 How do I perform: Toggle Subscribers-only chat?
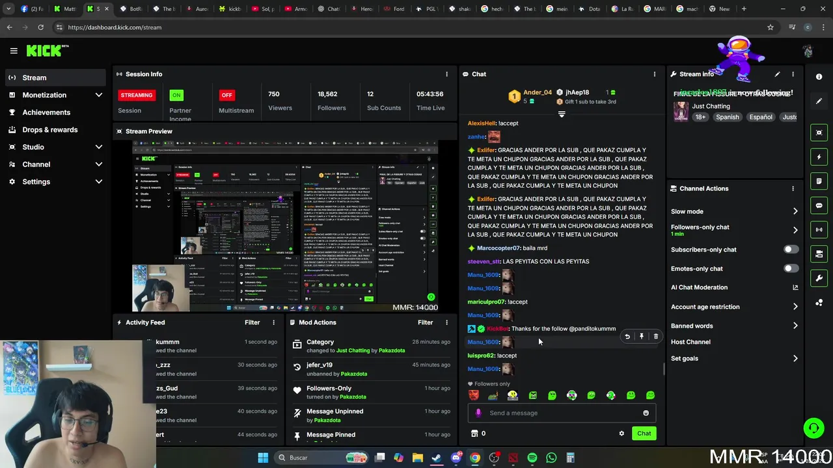coord(791,250)
